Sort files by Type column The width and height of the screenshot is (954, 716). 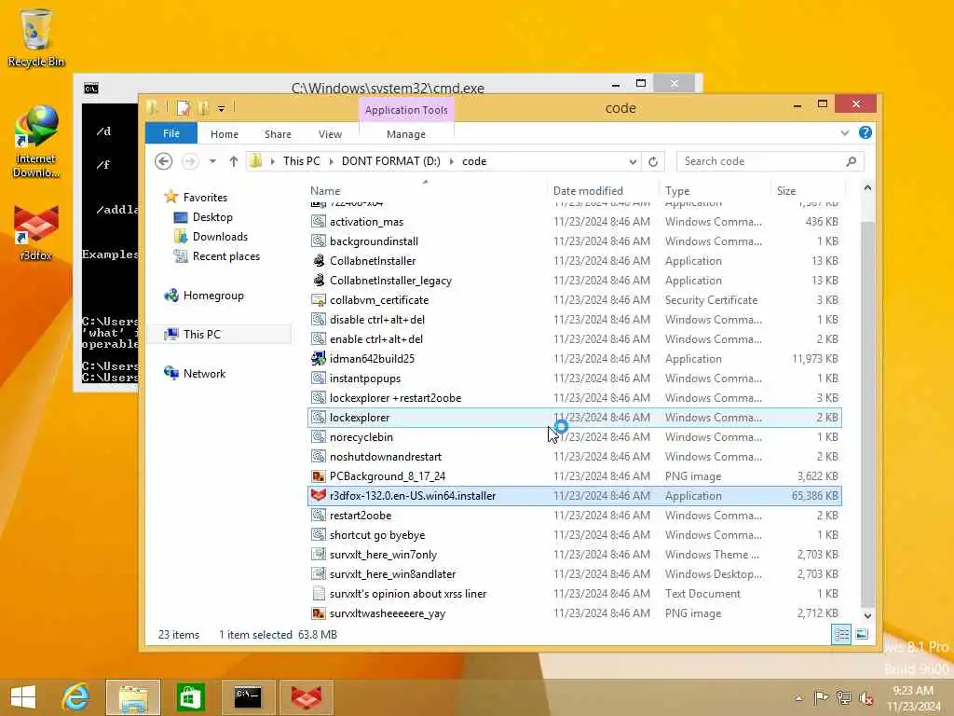pos(714,190)
